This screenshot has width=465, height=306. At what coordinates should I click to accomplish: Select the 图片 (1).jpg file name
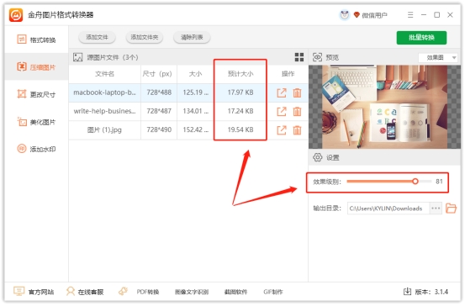pyautogui.click(x=104, y=129)
